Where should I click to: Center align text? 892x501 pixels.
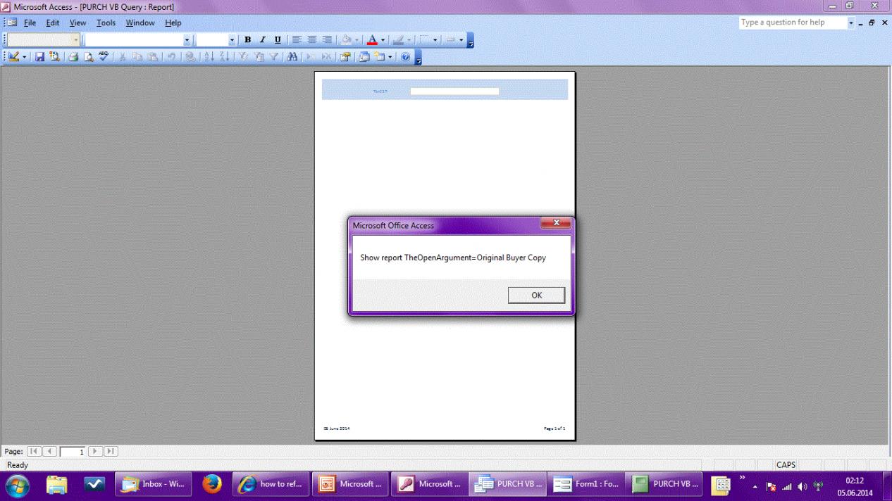tap(311, 40)
